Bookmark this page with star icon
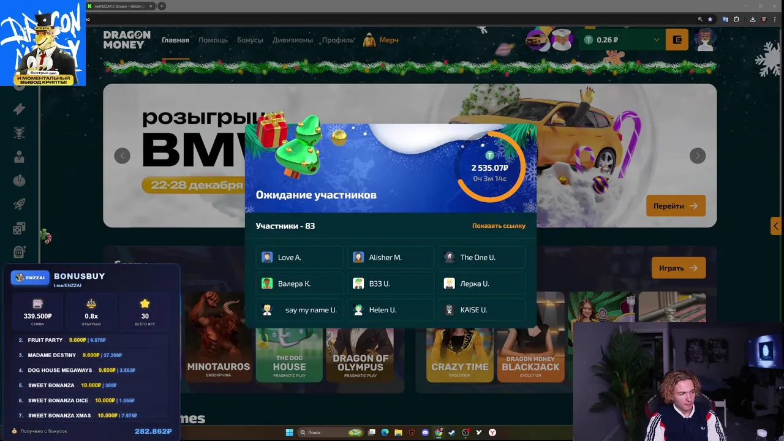Viewport: 784px width, 441px height. (710, 19)
